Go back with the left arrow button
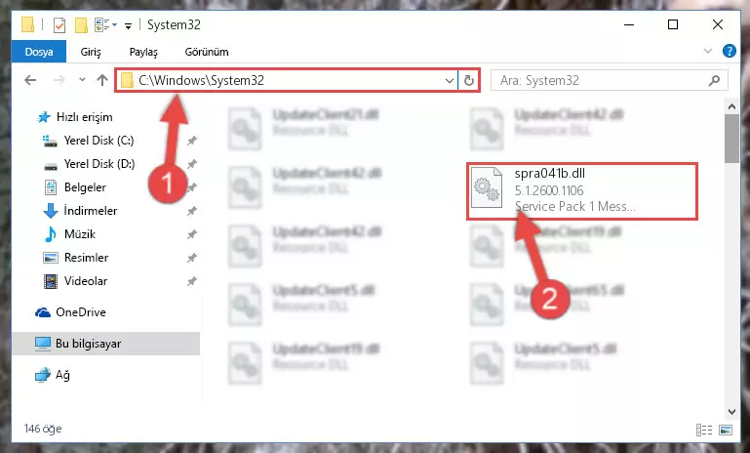This screenshot has height=453, width=750. 30,80
